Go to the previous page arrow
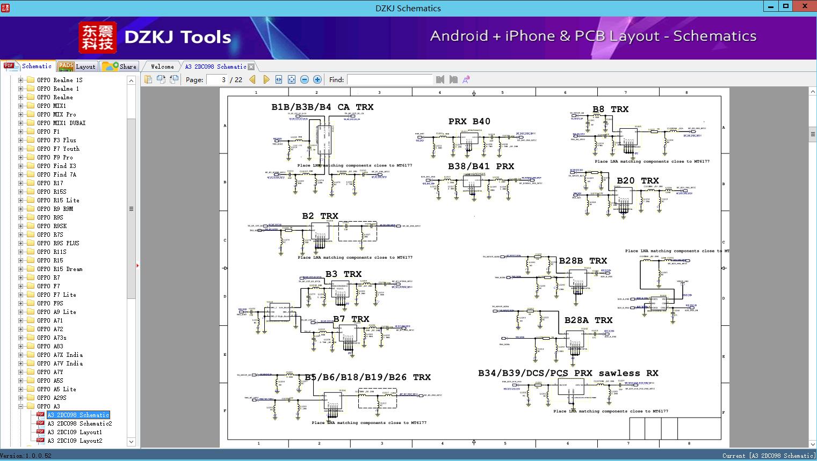The width and height of the screenshot is (817, 461). coord(252,79)
